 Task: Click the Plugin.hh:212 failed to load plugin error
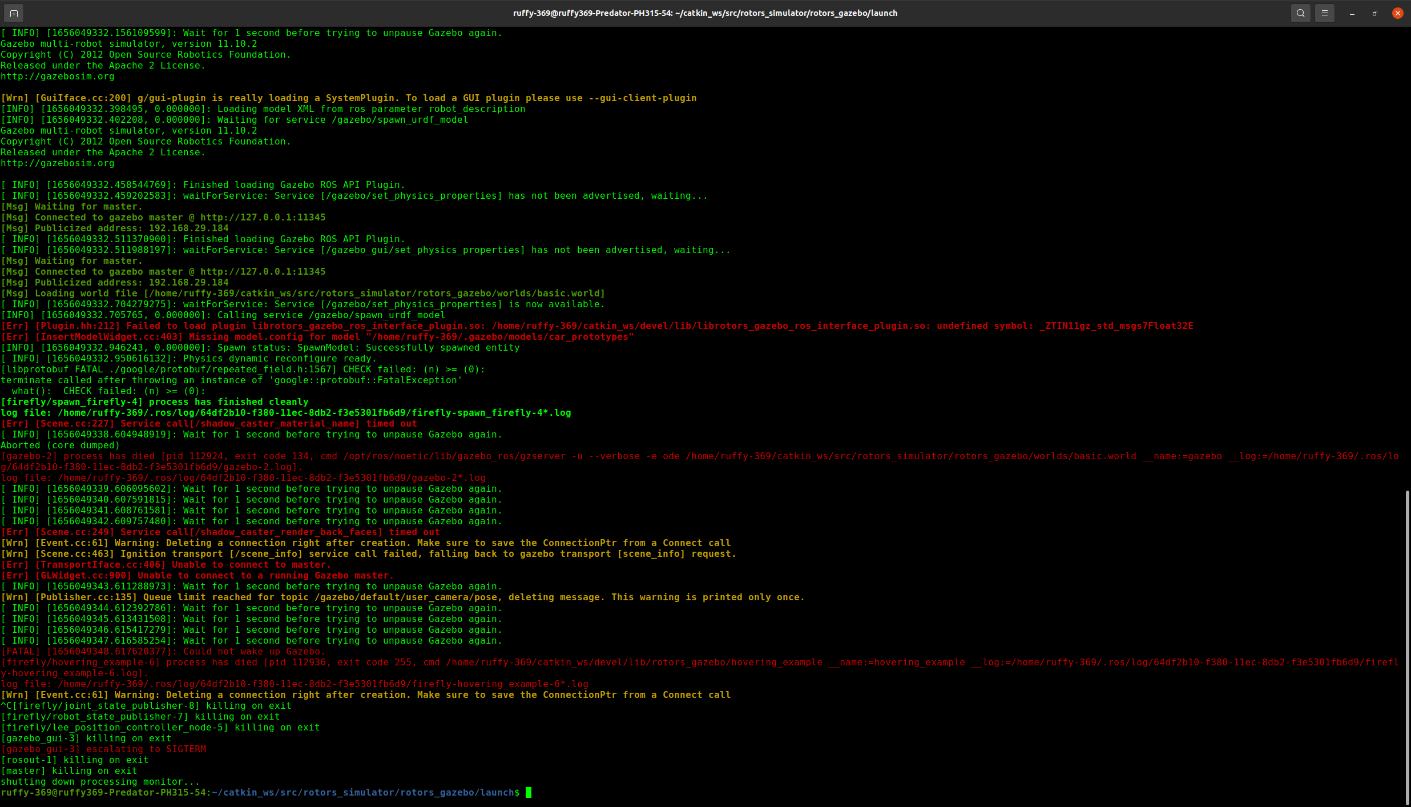point(596,326)
